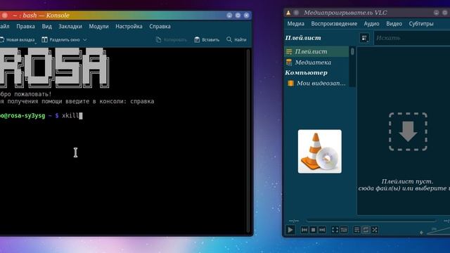Open the Правка menu in Konsole
450x253 pixels.
pos(25,27)
